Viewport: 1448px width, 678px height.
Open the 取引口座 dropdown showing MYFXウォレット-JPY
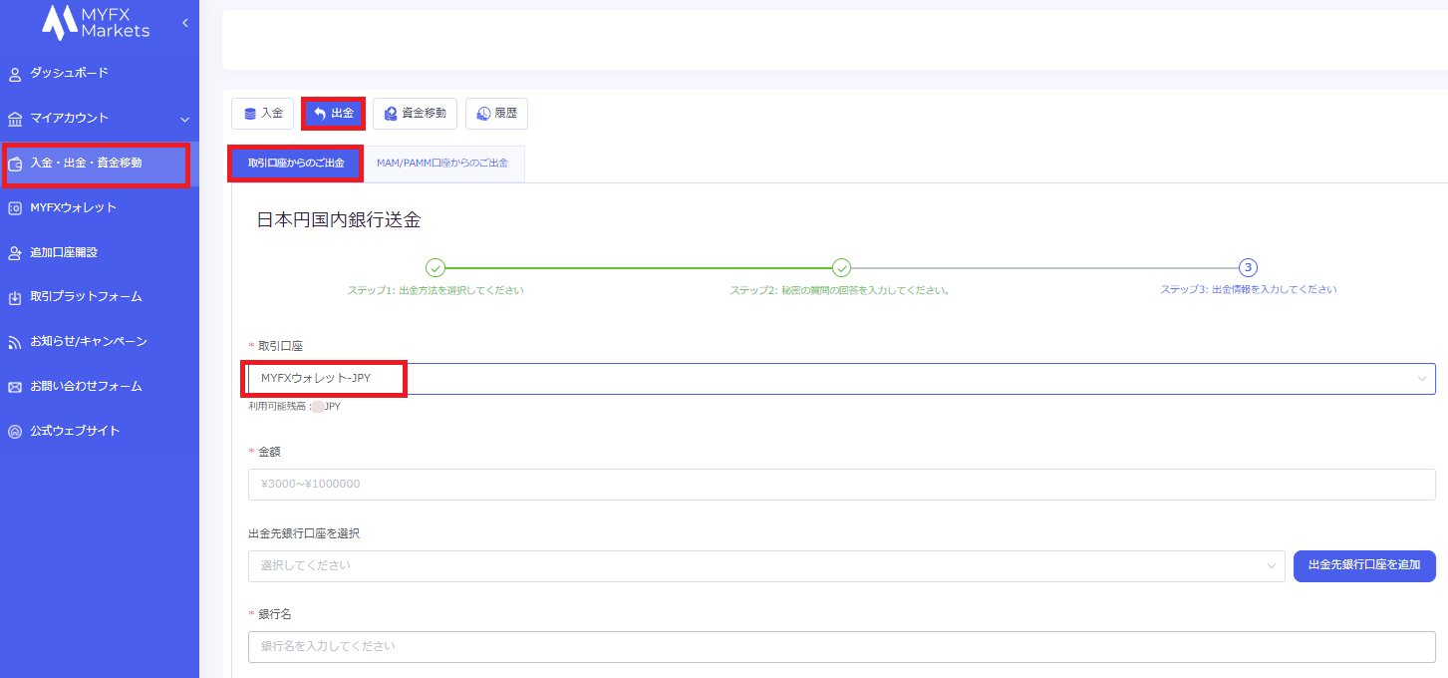842,378
